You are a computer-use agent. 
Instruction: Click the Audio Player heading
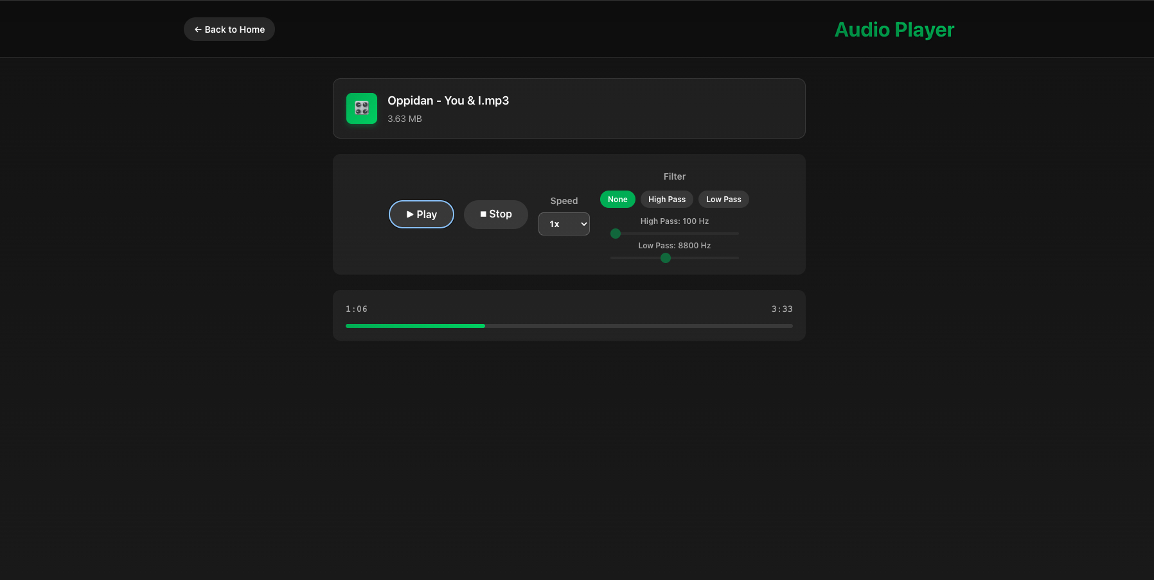(894, 29)
